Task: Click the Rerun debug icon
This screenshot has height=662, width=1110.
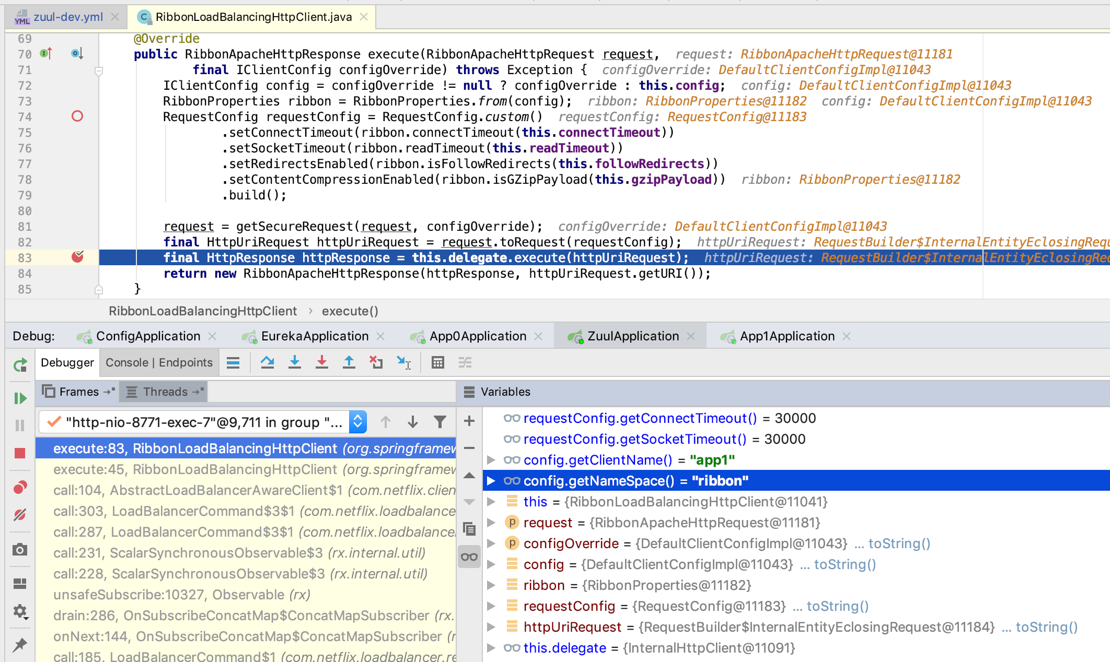Action: pyautogui.click(x=20, y=364)
